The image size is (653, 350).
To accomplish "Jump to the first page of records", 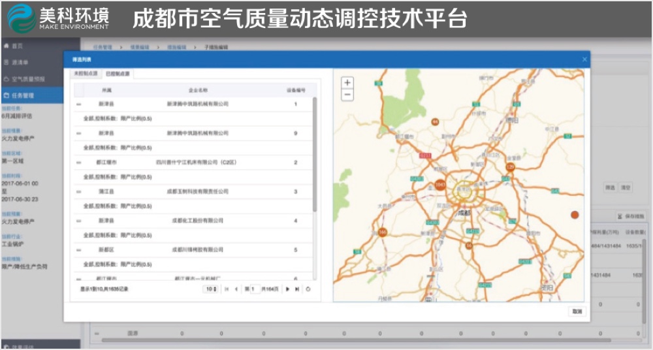I will pyautogui.click(x=227, y=289).
